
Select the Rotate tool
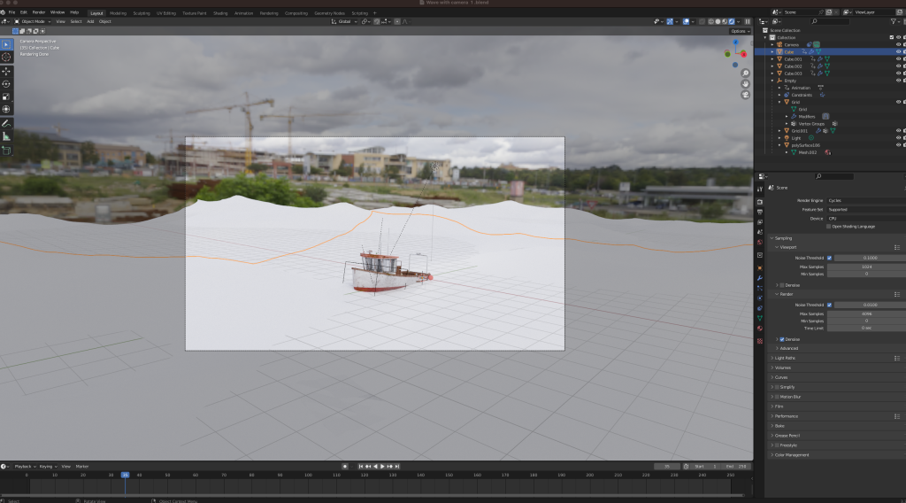coord(6,84)
